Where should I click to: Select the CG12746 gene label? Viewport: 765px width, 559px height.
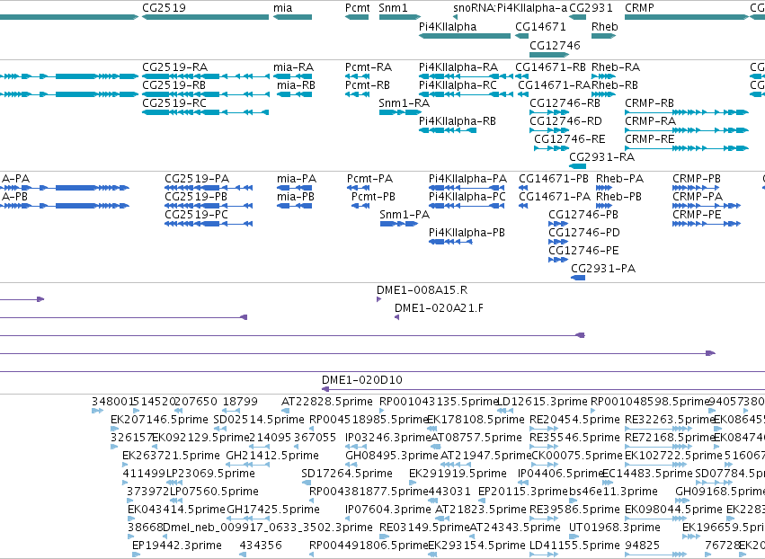(x=556, y=45)
